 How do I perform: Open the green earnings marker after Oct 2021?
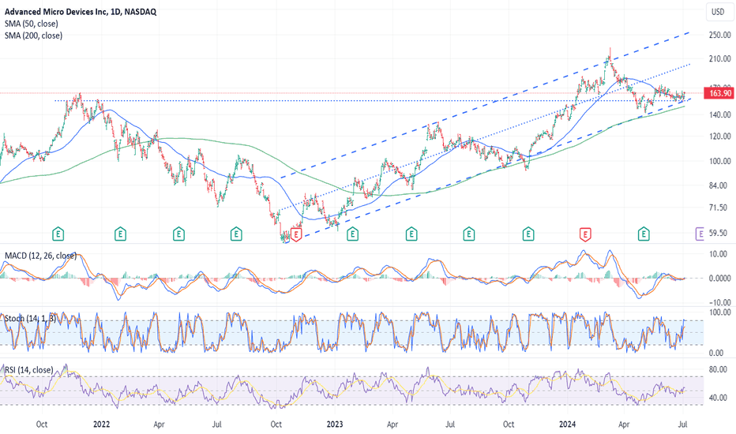click(58, 234)
